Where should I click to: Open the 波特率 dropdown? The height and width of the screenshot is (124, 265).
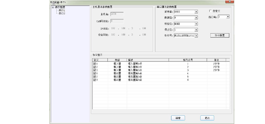[x=196, y=12]
